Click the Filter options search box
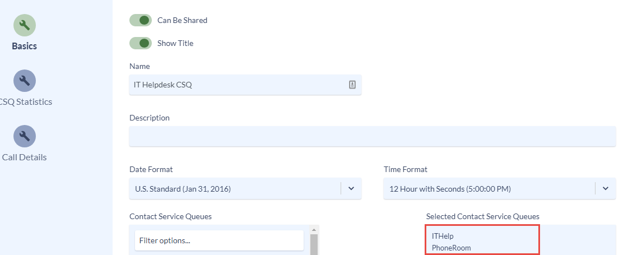 tap(219, 240)
